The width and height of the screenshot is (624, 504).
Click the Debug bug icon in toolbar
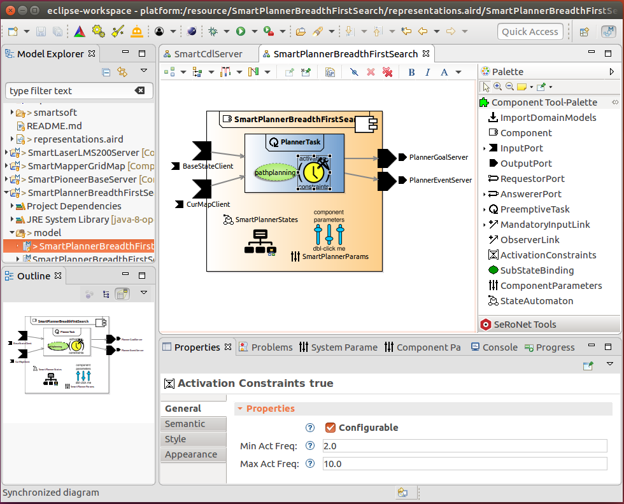[213, 31]
